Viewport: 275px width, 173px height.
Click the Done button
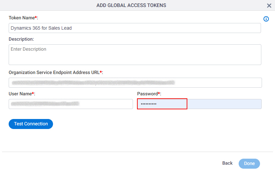tap(249, 164)
